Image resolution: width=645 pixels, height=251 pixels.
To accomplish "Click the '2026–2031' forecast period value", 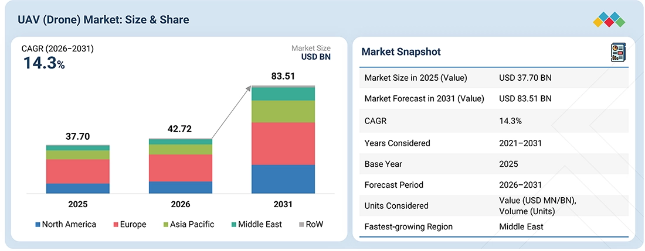I will click(x=520, y=185).
